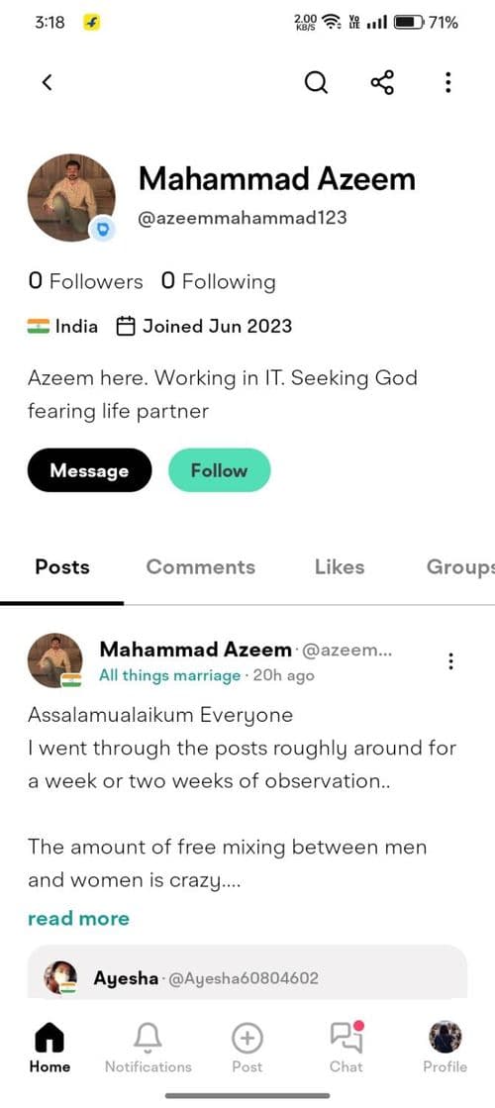View the 0 Followers list
This screenshot has width=495, height=1108.
click(85, 281)
